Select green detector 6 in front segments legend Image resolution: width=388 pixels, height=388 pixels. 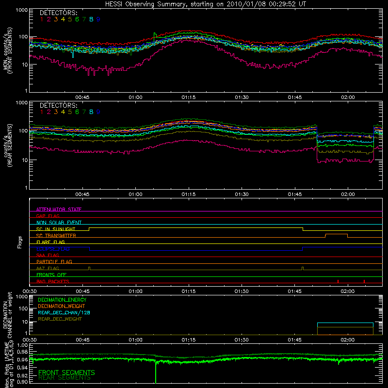click(x=77, y=19)
